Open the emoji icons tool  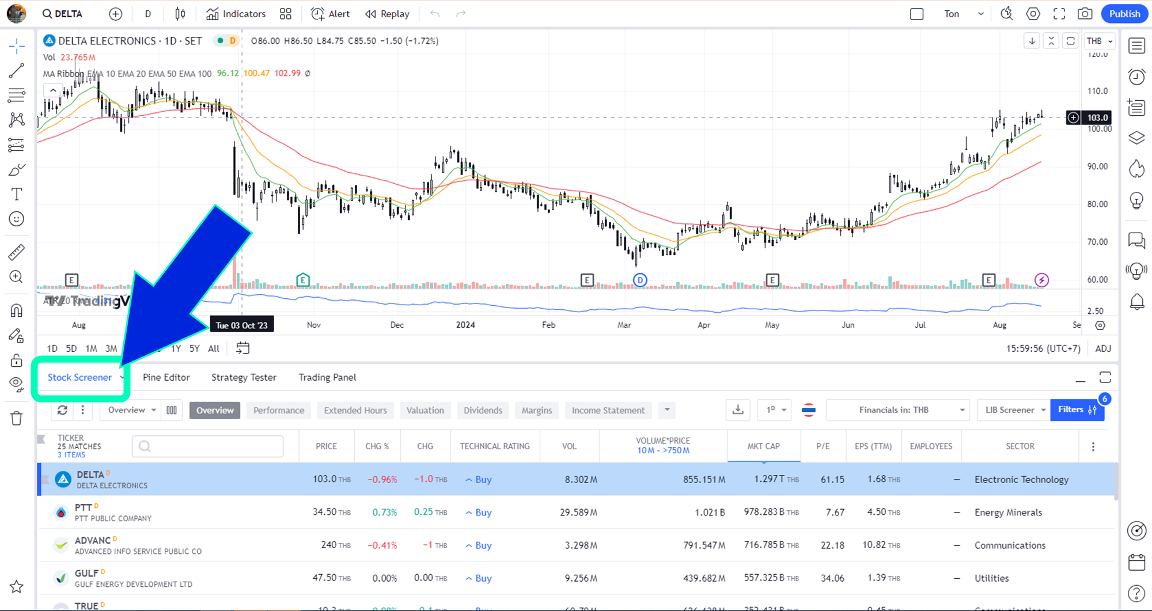17,219
